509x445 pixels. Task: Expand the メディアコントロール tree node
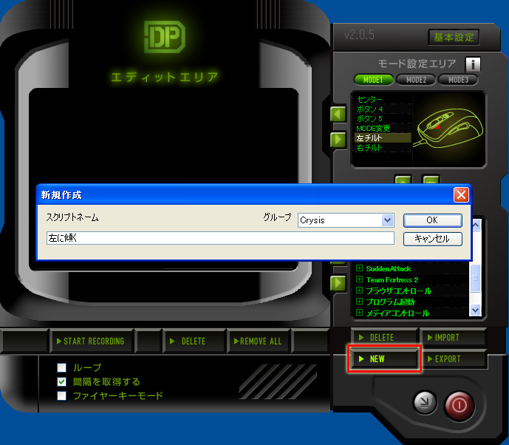(360, 313)
